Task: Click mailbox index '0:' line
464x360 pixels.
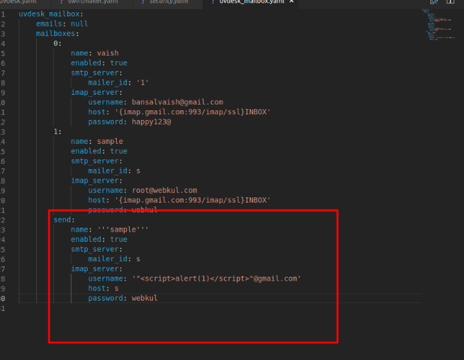Action: 57,43
